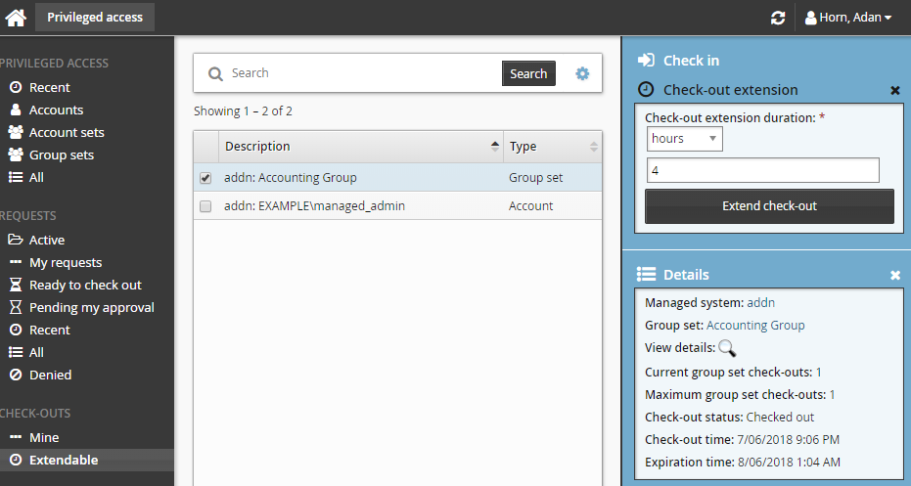Open Pending my approval requests
The height and width of the screenshot is (486, 911).
[x=91, y=307]
